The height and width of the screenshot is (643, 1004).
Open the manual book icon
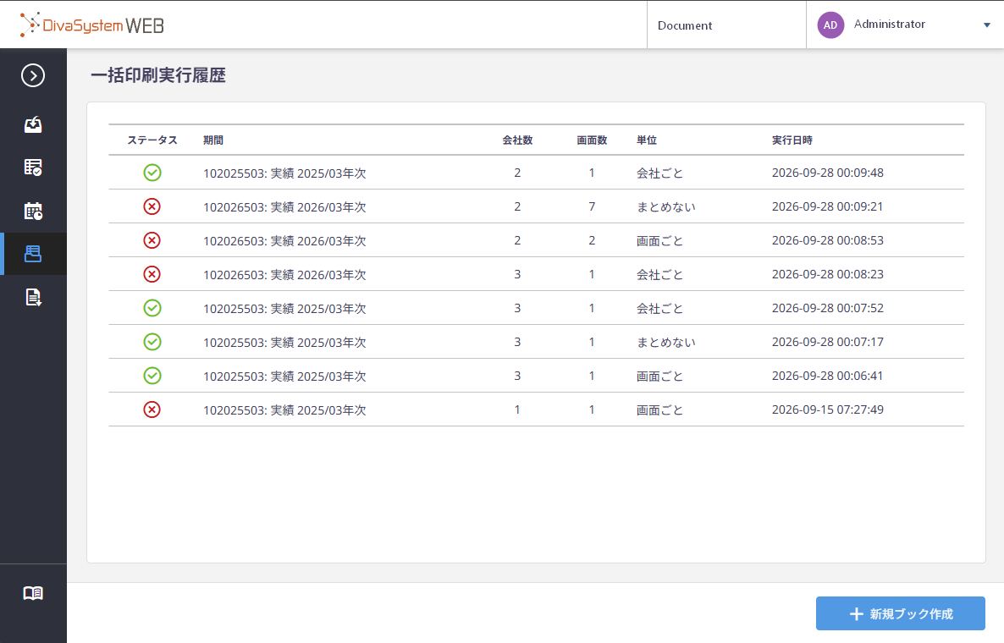pyautogui.click(x=33, y=593)
